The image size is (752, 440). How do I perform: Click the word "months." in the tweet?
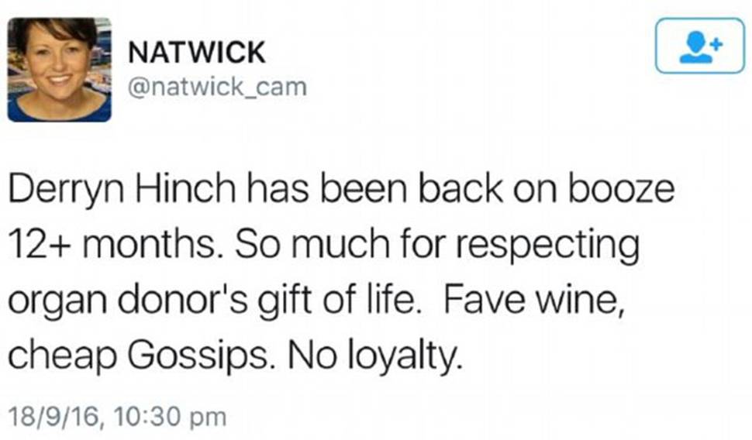[150, 243]
